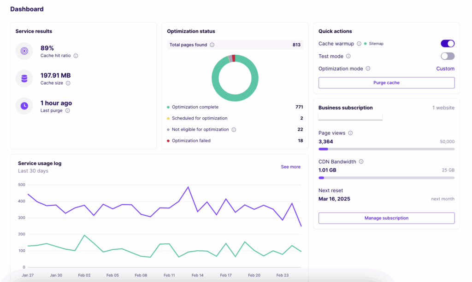Click the database icon beside cache size

tap(24, 77)
